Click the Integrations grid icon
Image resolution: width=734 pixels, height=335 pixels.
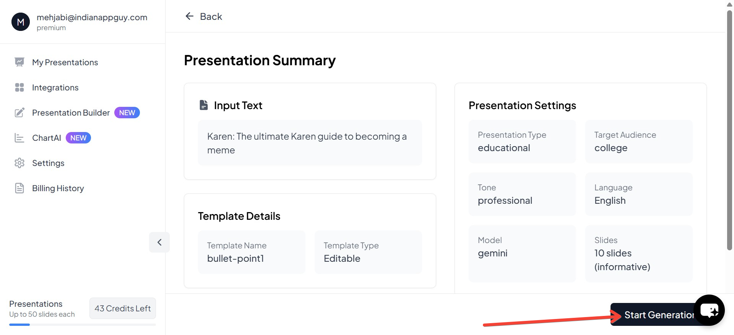pyautogui.click(x=19, y=87)
